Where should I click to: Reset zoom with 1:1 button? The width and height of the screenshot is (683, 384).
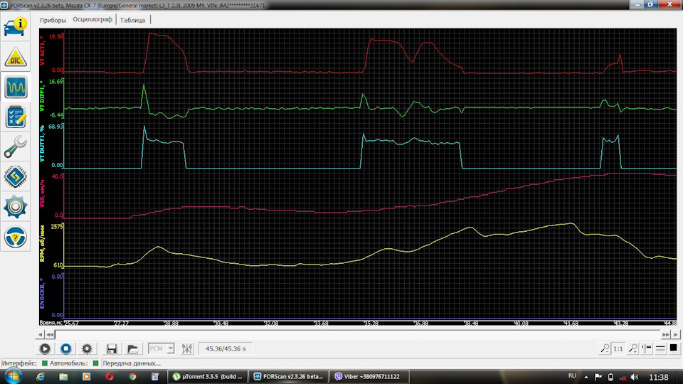[618, 348]
